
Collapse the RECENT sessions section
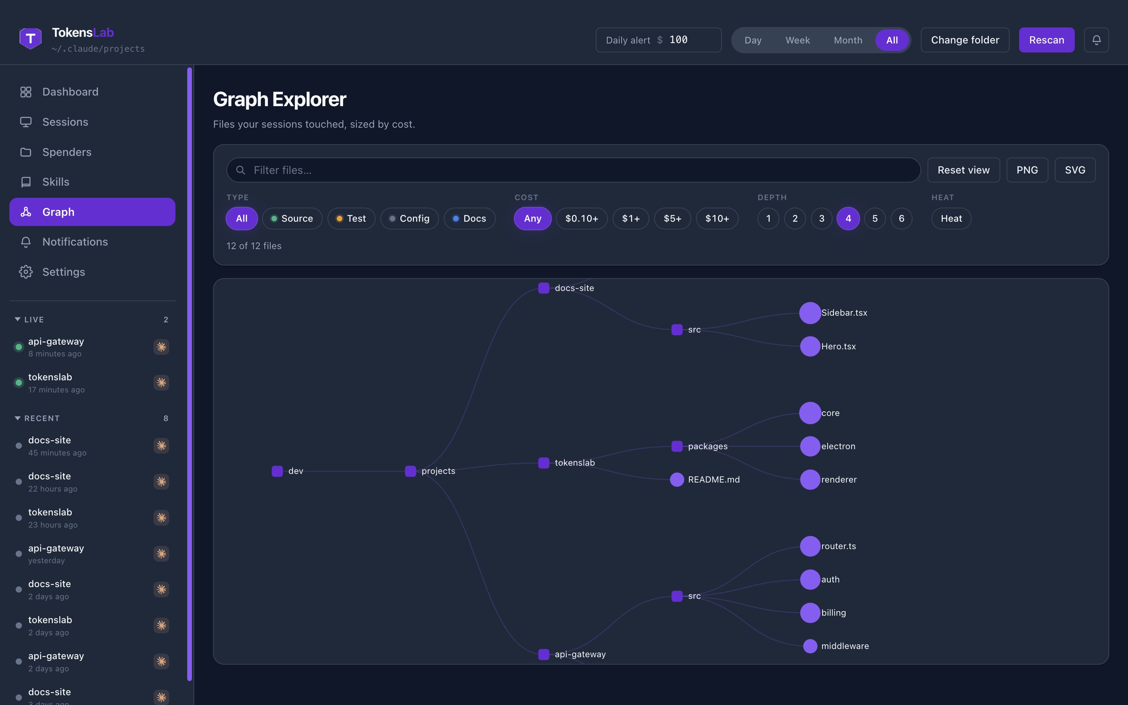[17, 418]
